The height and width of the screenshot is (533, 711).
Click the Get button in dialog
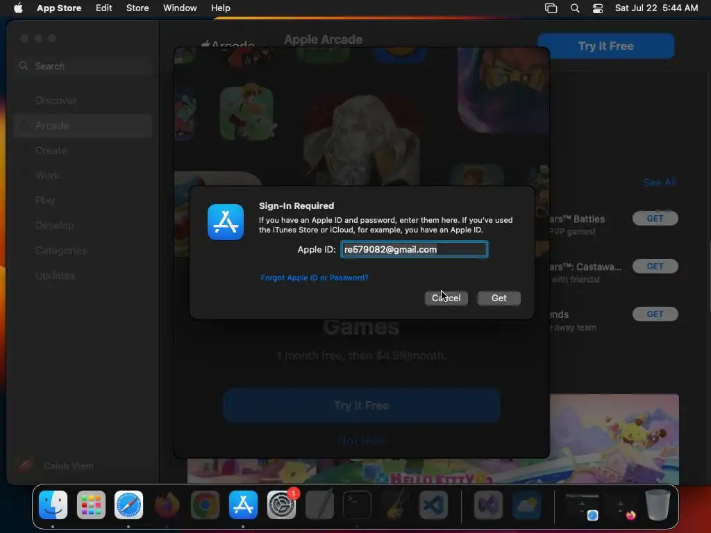499,298
